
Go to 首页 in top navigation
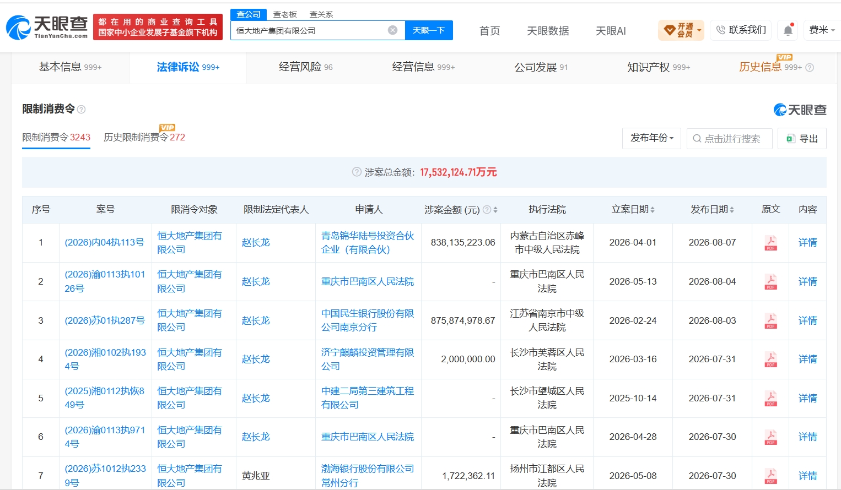[489, 31]
